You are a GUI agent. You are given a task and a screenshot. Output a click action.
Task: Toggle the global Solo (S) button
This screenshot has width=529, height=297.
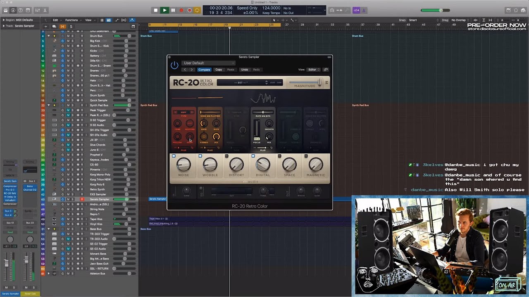click(x=71, y=26)
